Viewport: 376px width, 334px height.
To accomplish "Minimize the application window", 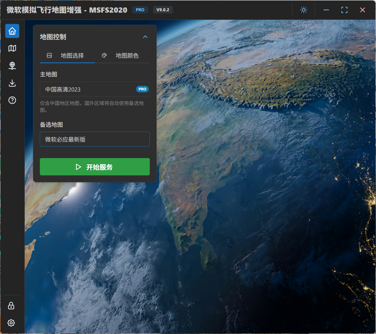I will 326,10.
